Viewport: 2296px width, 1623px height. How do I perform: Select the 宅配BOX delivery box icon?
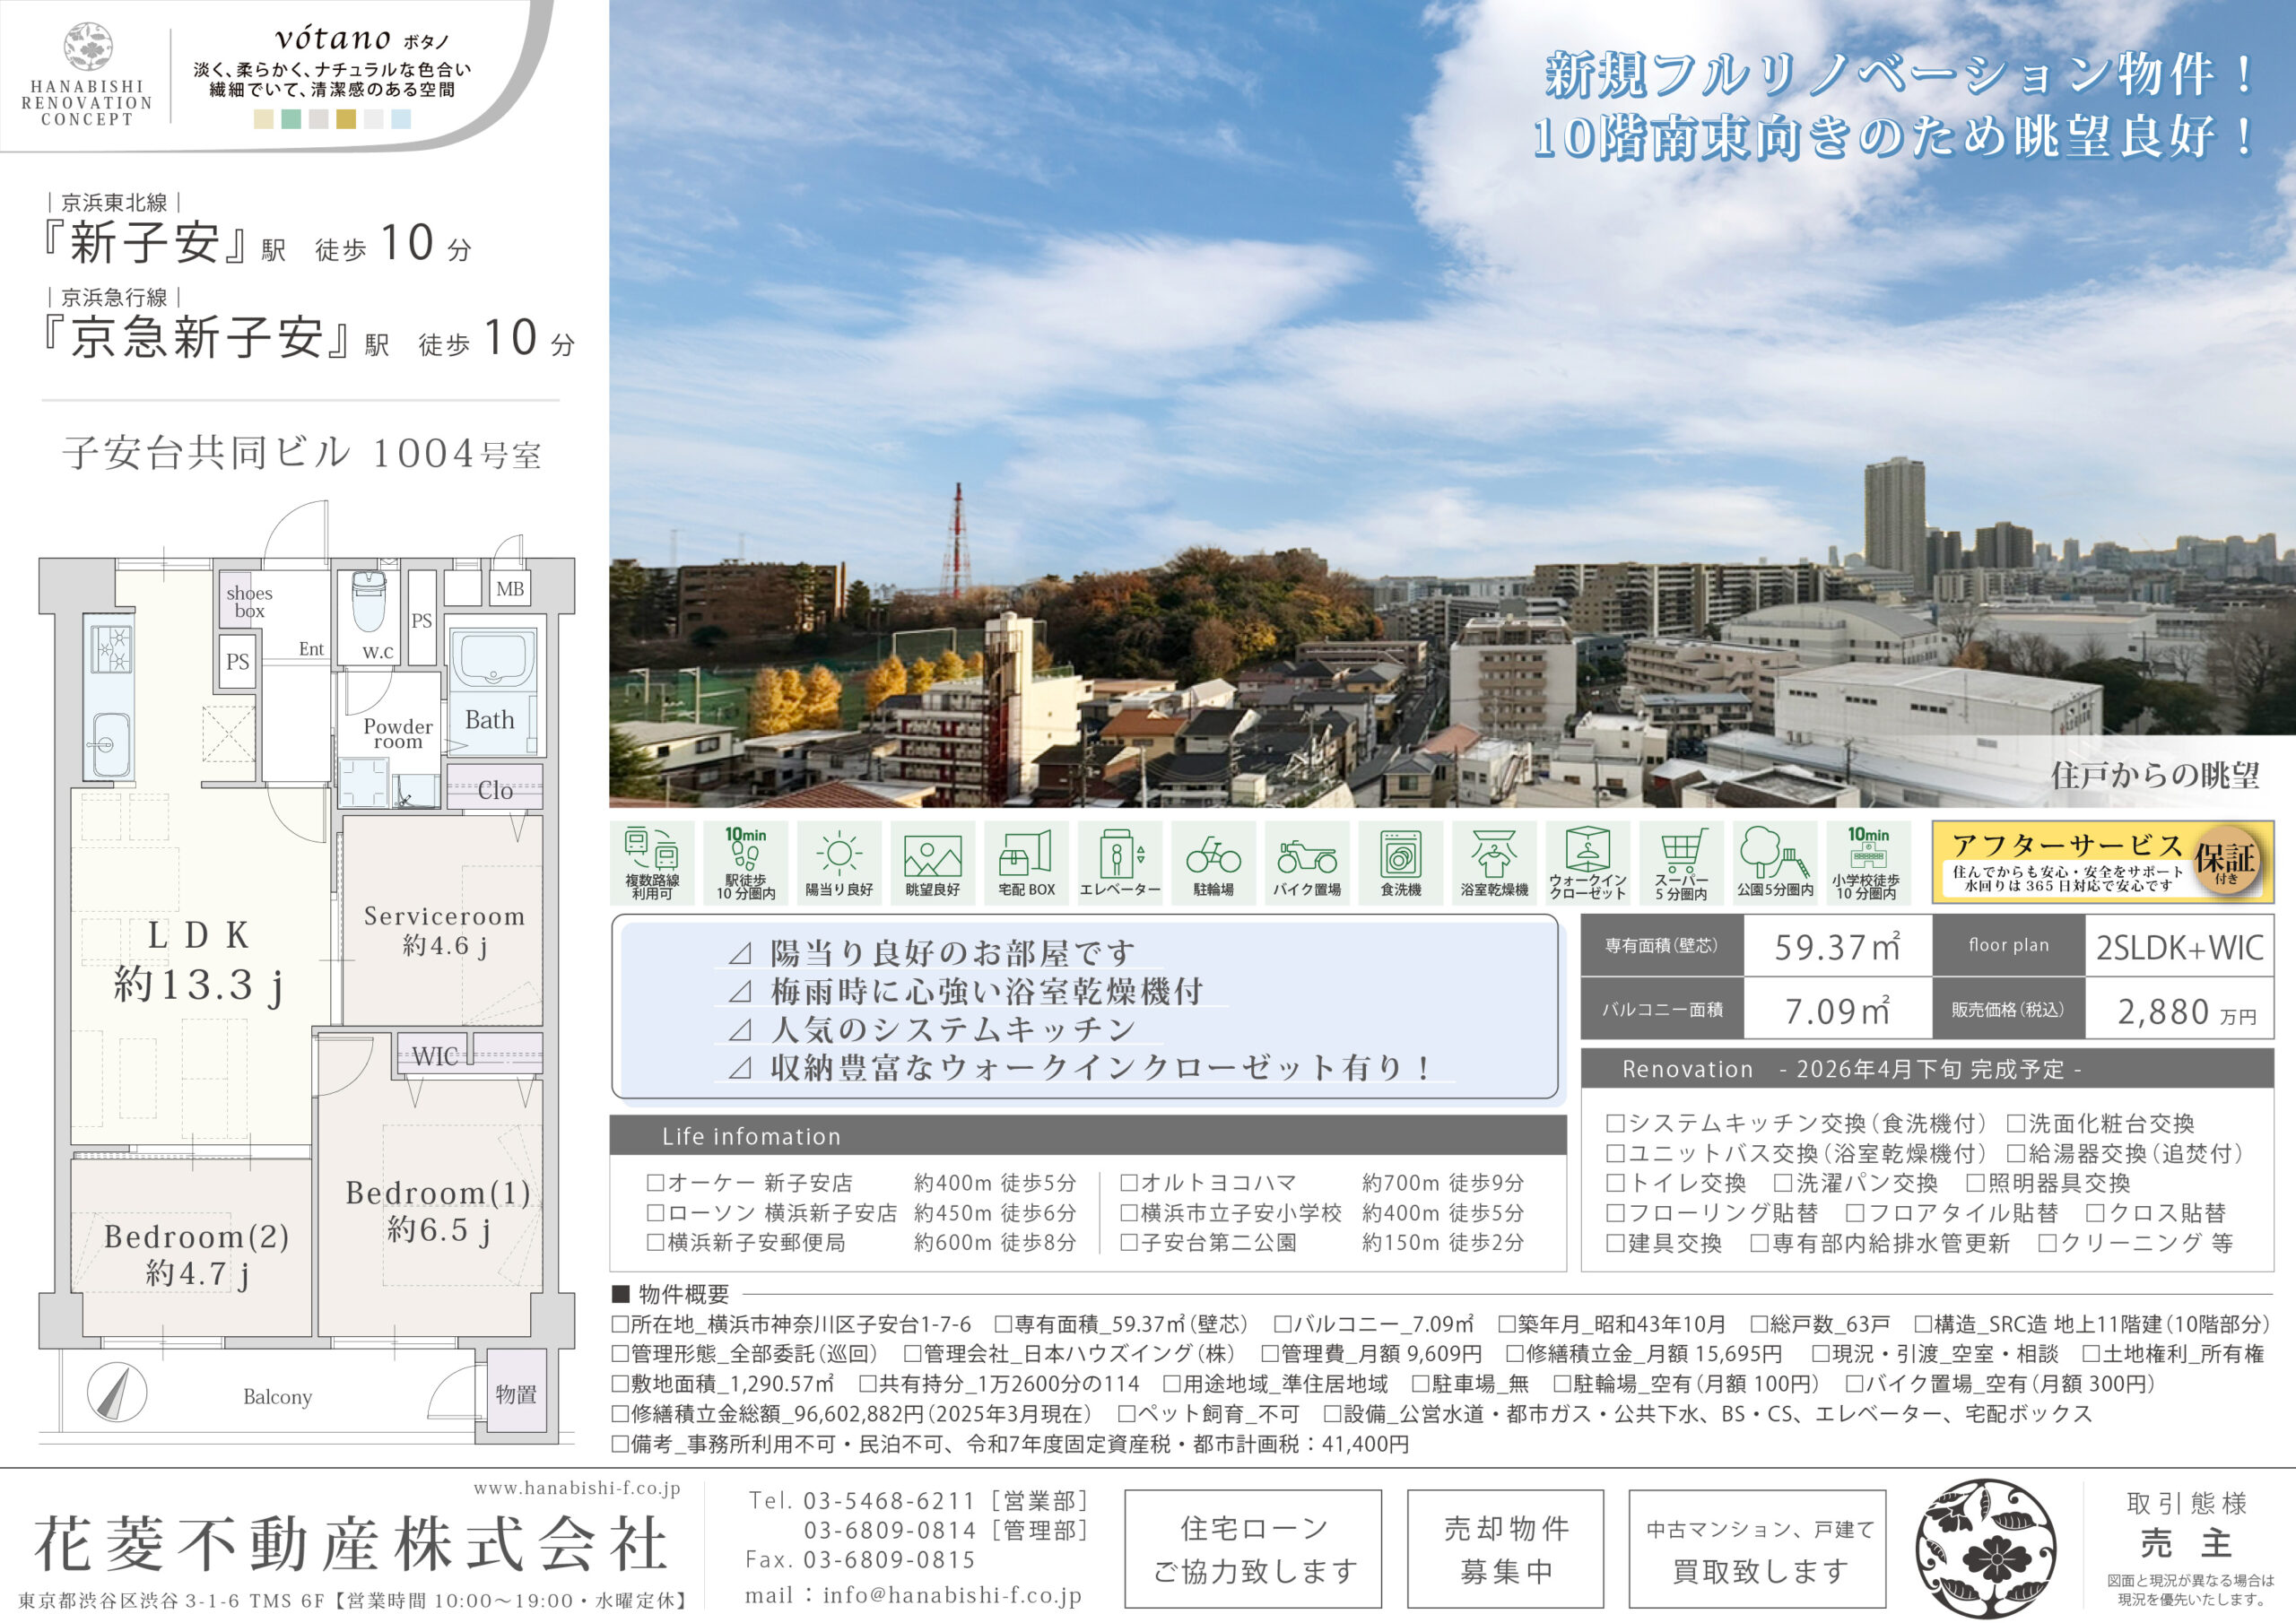(x=1026, y=853)
